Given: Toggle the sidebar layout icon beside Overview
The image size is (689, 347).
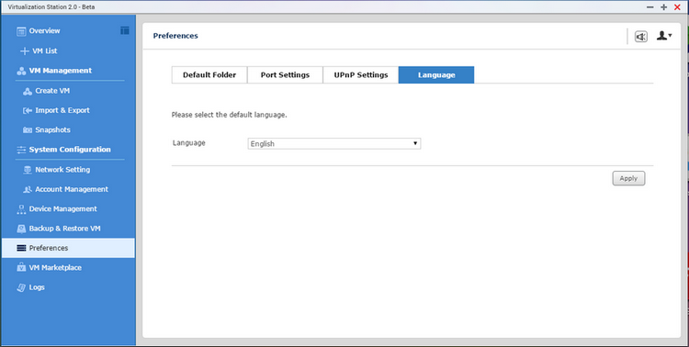Looking at the screenshot, I should [125, 30].
